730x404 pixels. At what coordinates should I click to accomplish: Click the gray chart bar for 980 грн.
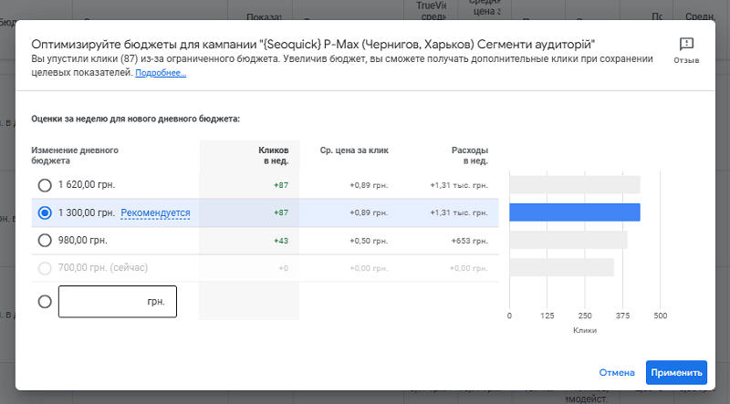tap(568, 240)
